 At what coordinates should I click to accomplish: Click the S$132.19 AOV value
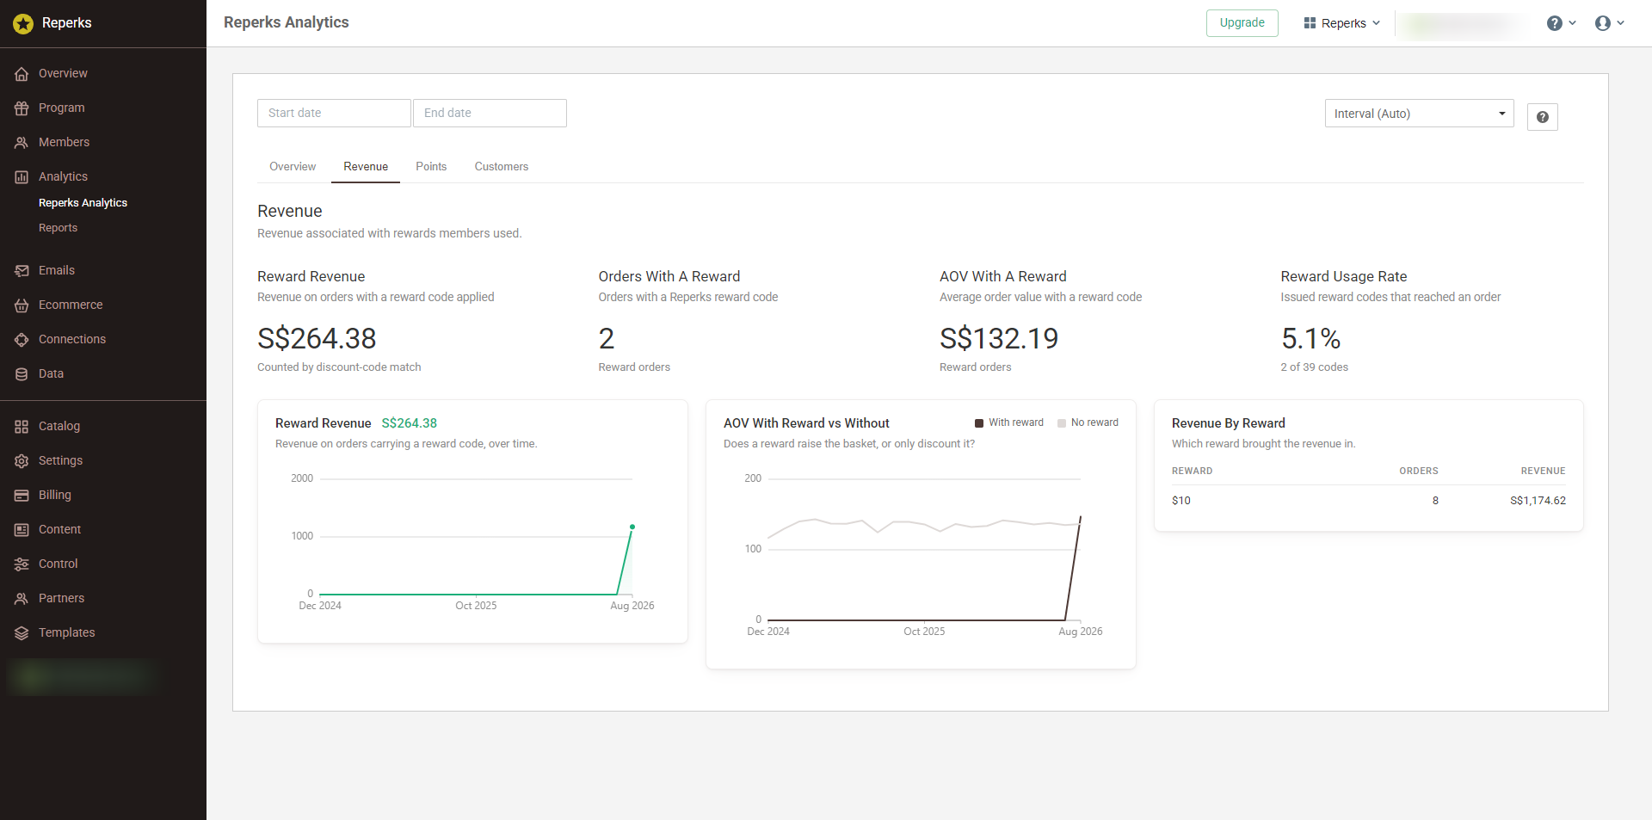(x=999, y=339)
